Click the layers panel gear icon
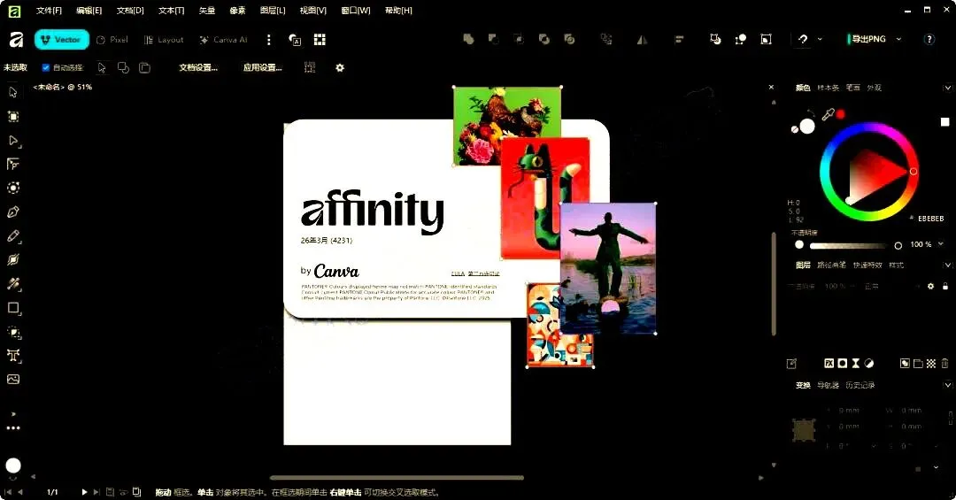Image resolution: width=956 pixels, height=500 pixels. (930, 286)
